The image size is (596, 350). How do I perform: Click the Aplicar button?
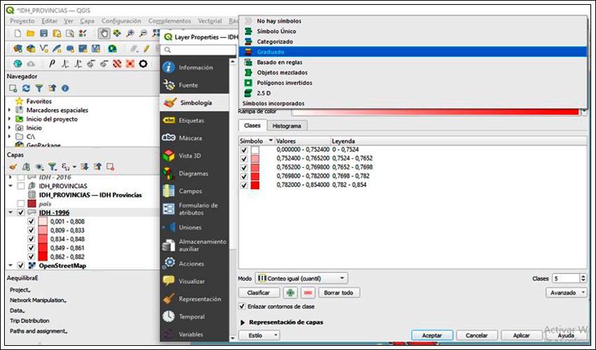point(516,335)
